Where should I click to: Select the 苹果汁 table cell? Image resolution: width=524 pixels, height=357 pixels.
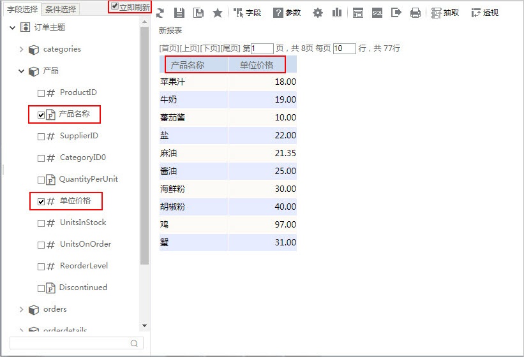pos(193,82)
